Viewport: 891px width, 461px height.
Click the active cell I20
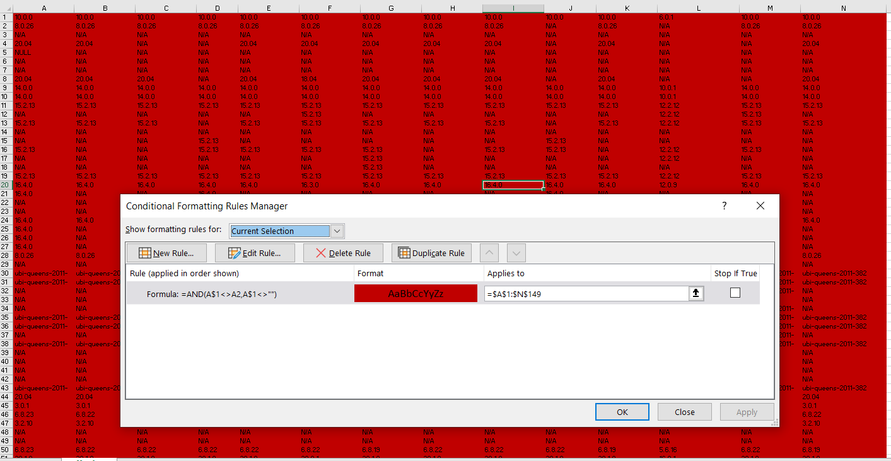(513, 185)
